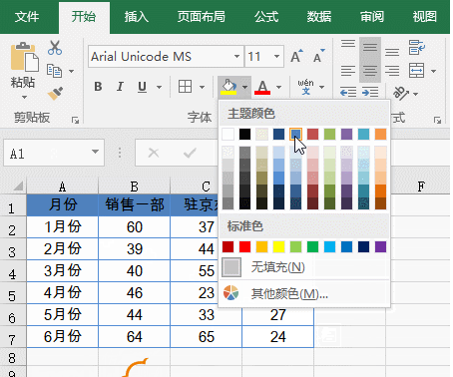
Task: Click the formula bar confirm checkmark icon
Action: [190, 153]
